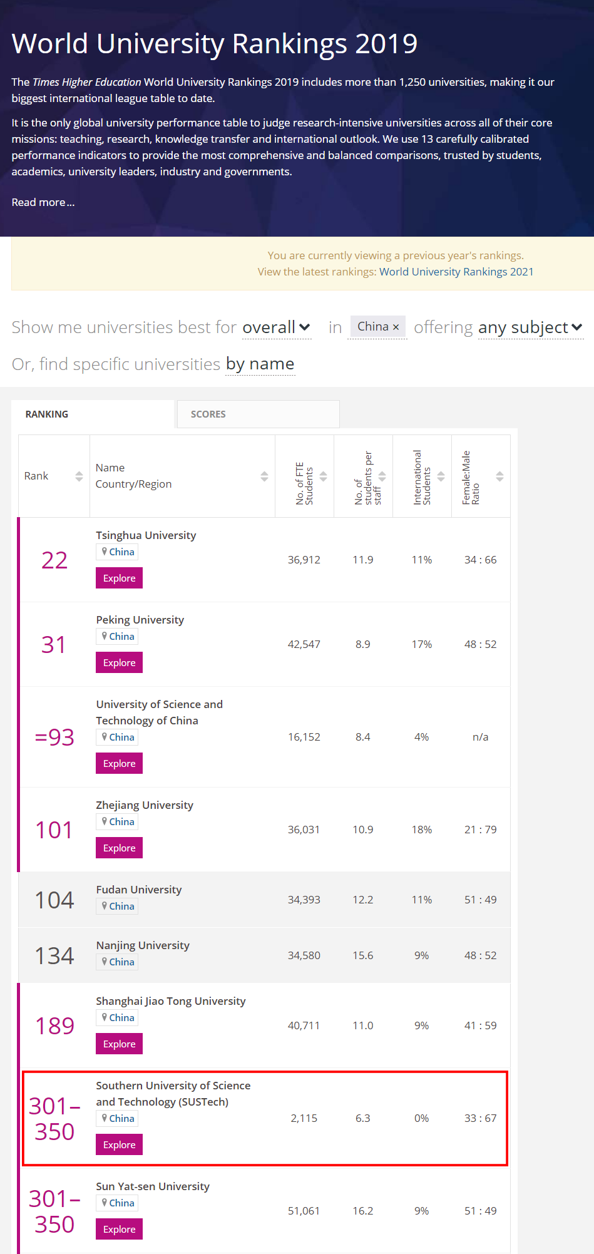This screenshot has height=1254, width=594.
Task: Sort by Female:Male Ratio arrows
Action: tap(499, 476)
